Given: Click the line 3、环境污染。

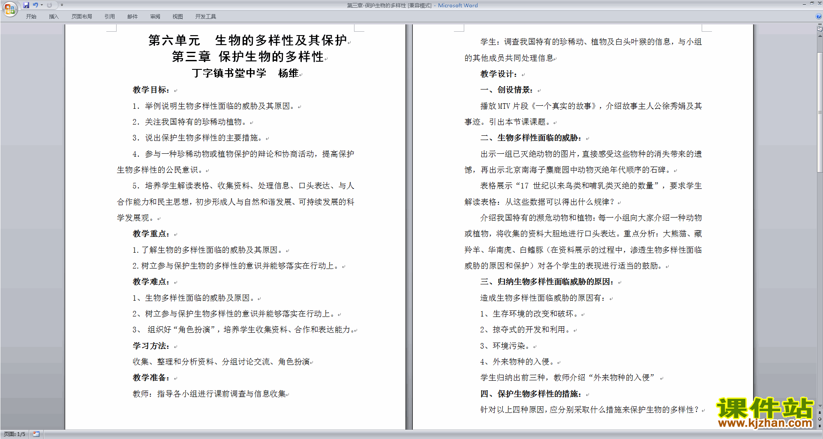Looking at the screenshot, I should click(505, 346).
